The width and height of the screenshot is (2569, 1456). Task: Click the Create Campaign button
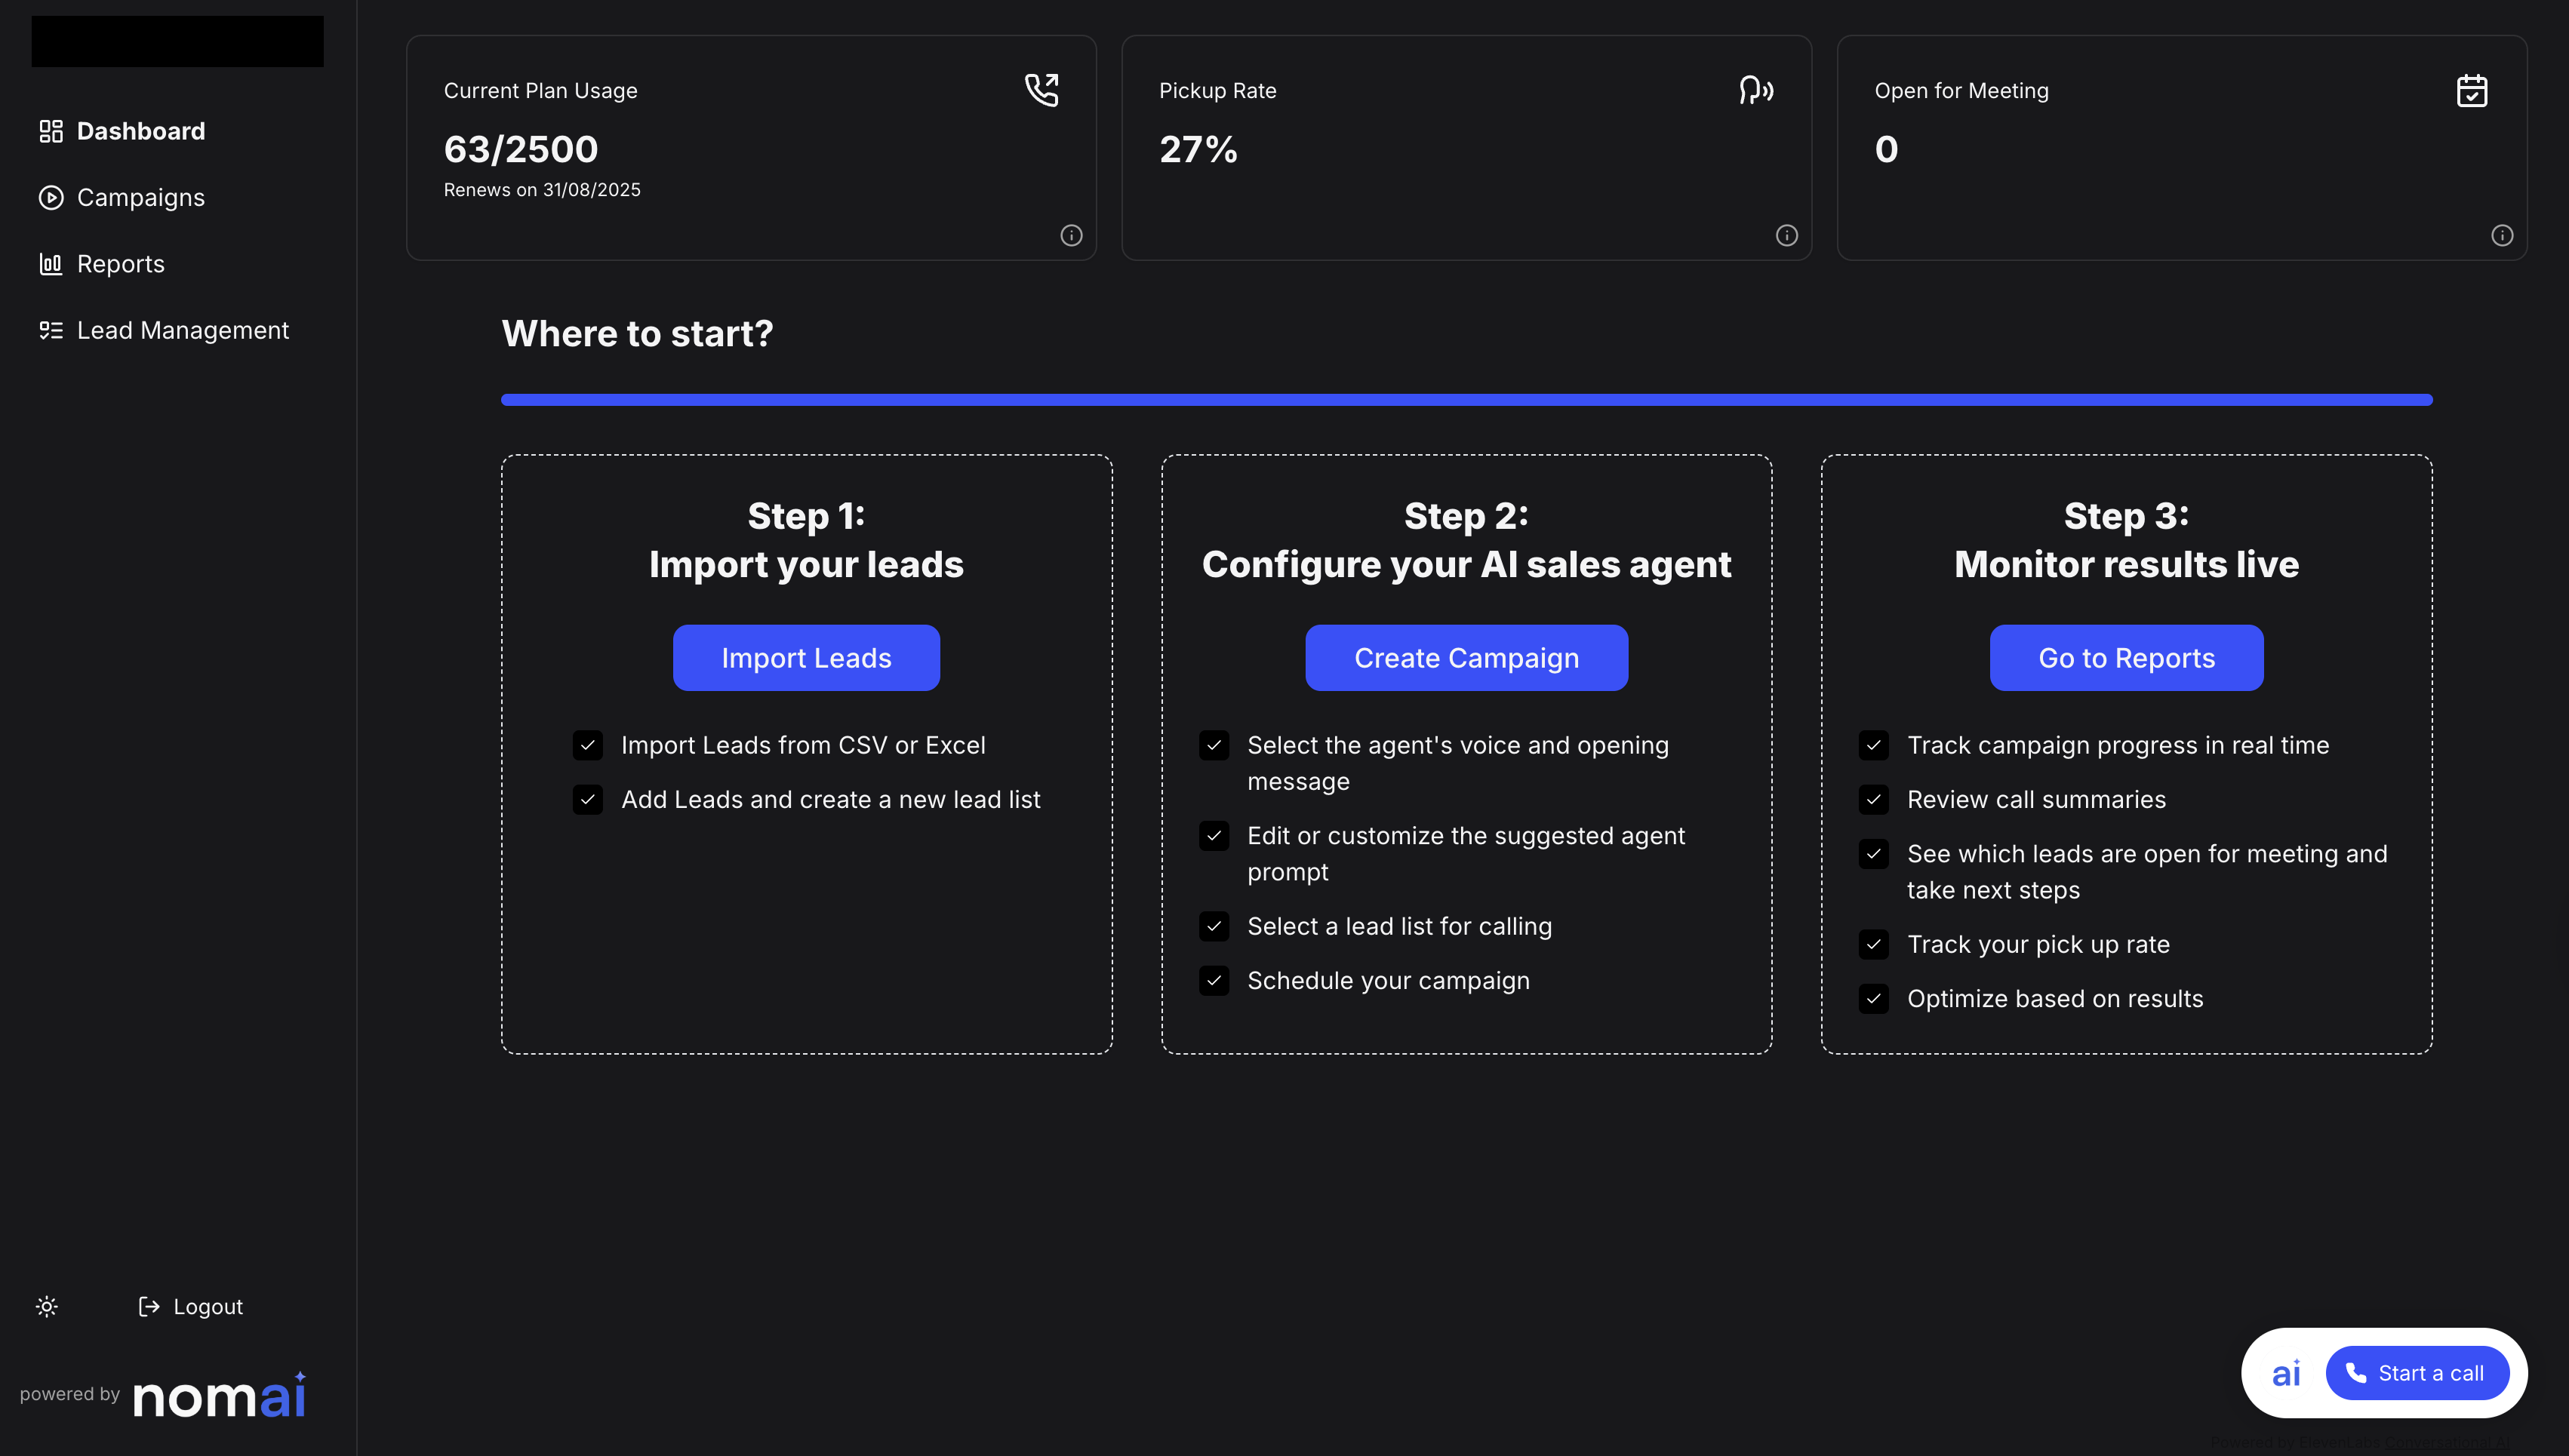coord(1466,658)
